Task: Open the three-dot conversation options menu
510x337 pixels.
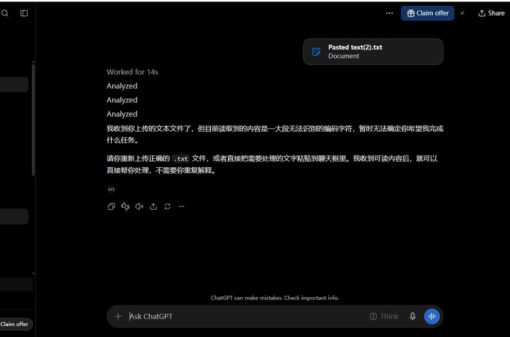Action: click(390, 13)
